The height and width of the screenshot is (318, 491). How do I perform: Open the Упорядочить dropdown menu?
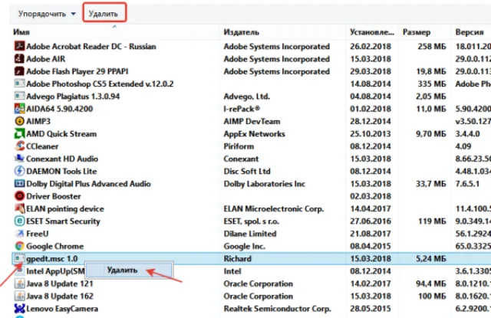46,14
